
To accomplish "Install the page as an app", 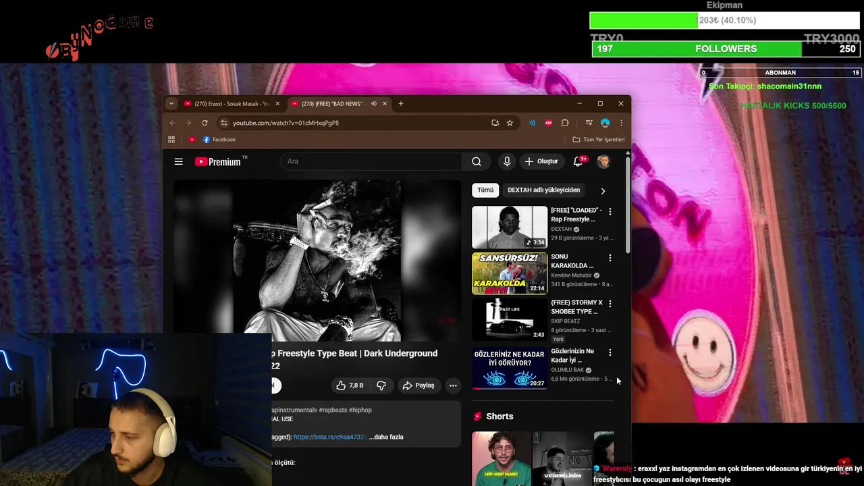I will click(495, 123).
